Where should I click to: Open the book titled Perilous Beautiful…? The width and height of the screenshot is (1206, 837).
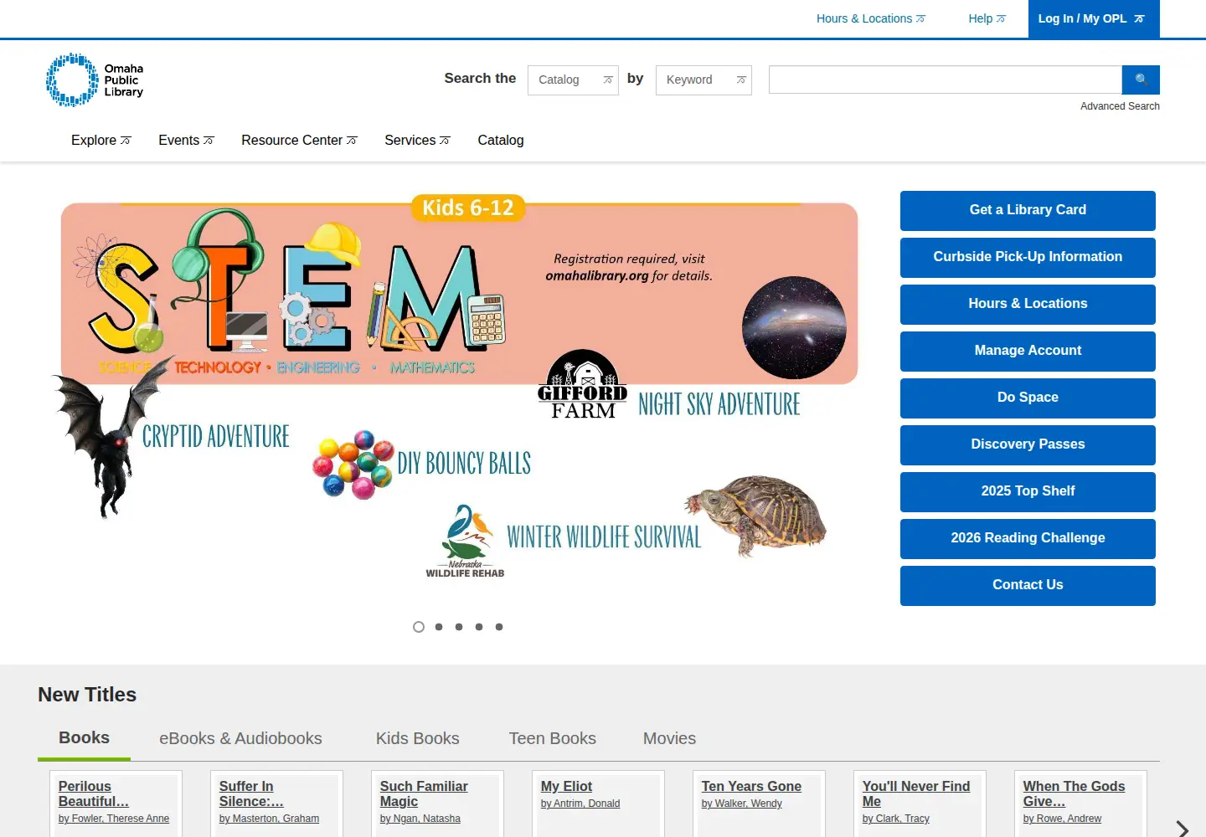pos(93,793)
